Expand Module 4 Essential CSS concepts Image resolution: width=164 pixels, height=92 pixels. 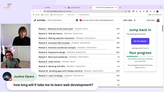(x=79, y=43)
